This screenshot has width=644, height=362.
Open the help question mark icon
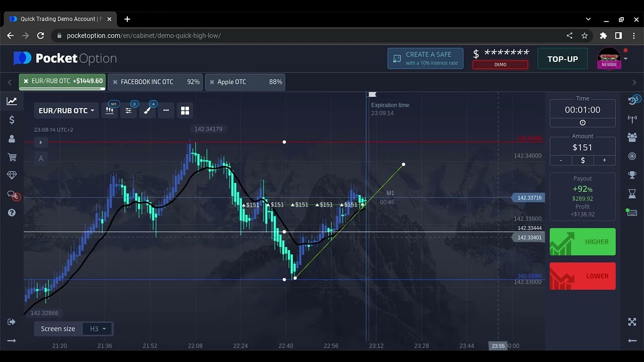tap(12, 213)
